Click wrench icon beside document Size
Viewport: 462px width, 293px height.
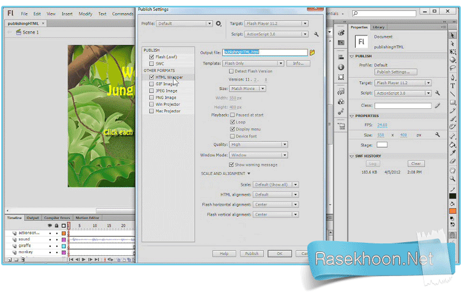pyautogui.click(x=438, y=135)
